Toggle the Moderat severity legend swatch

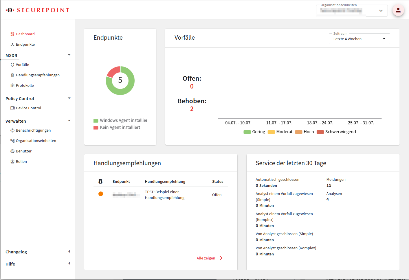coord(271,132)
